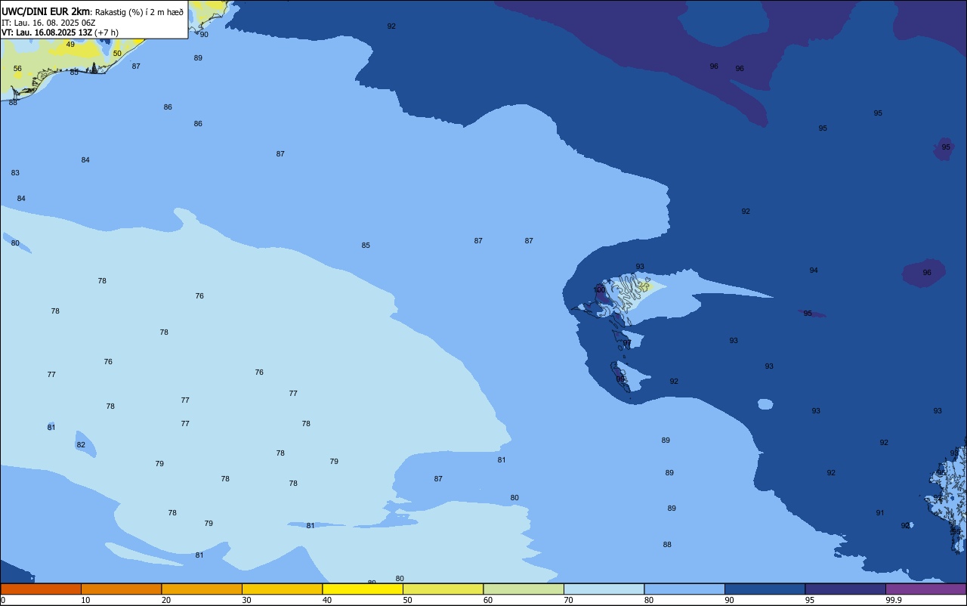Image resolution: width=967 pixels, height=606 pixels.
Task: Click the '83' humidity value on the map
Action: click(15, 173)
